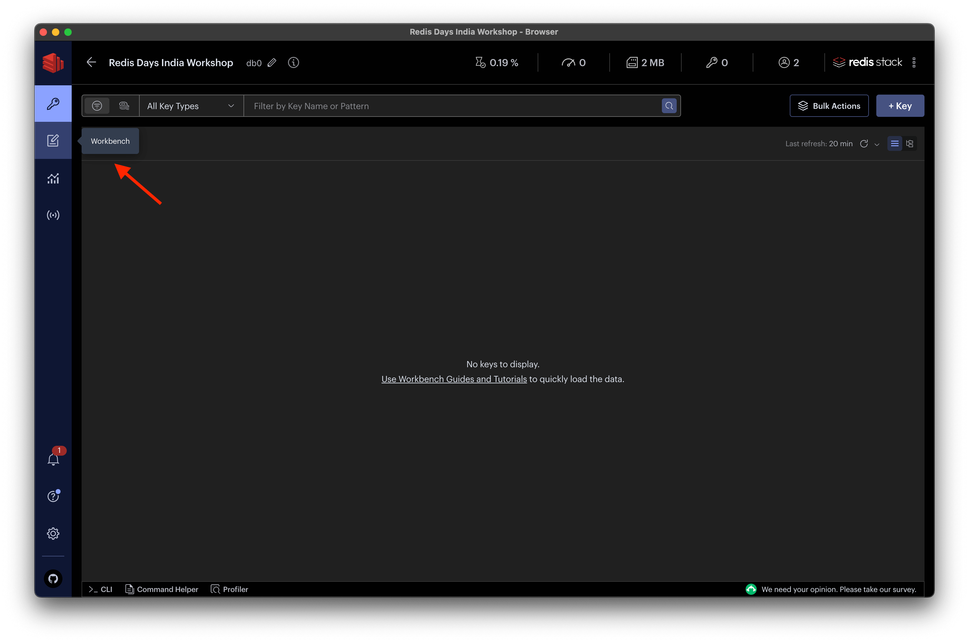
Task: Switch to RediSearch index search mode
Action: [x=124, y=106]
